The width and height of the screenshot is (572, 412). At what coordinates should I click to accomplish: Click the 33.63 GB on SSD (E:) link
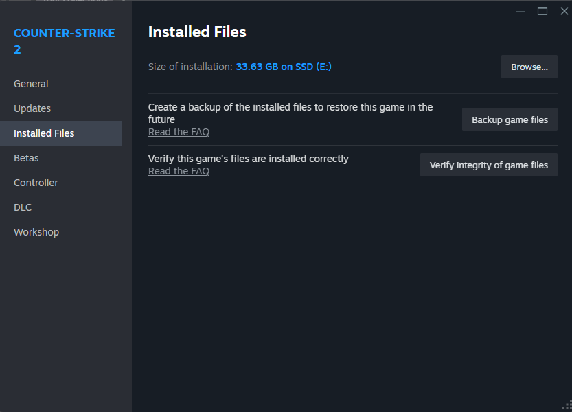point(284,67)
